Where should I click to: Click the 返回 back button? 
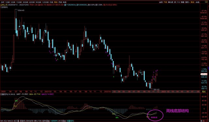[x=161, y=2]
